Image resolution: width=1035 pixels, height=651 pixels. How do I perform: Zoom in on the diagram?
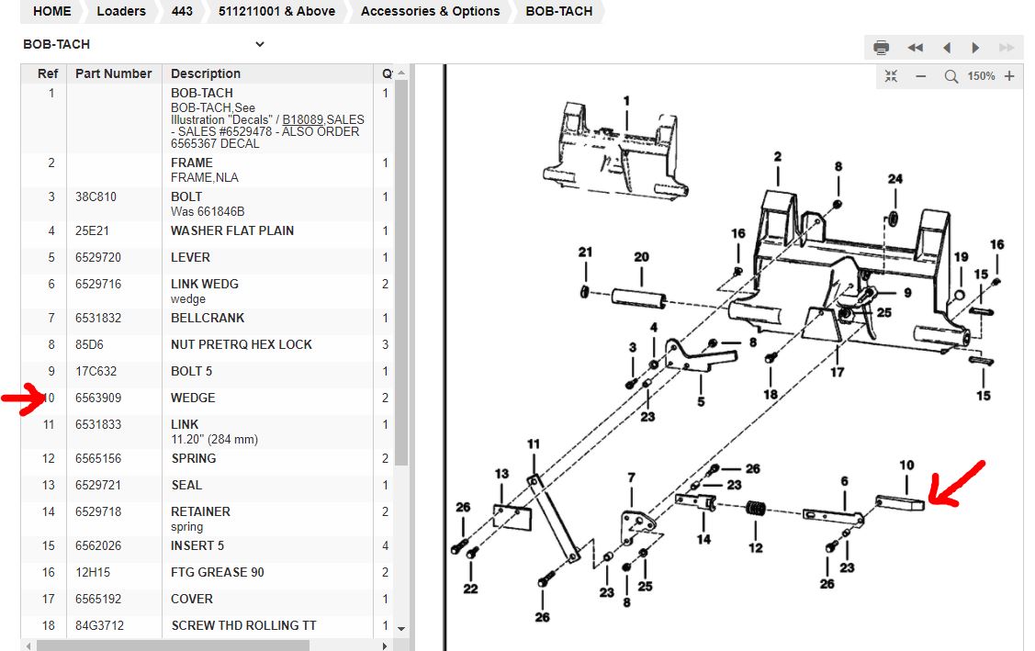(x=1009, y=76)
